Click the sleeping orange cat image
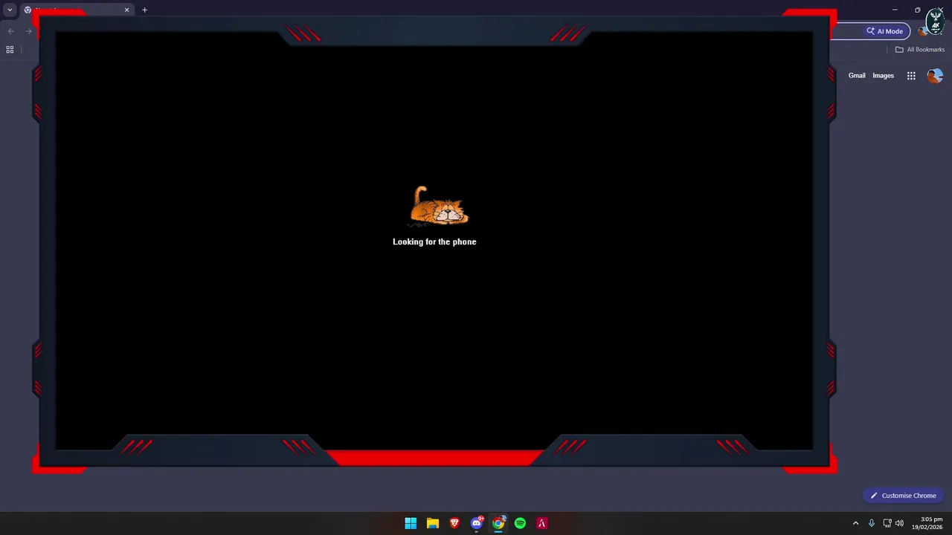The width and height of the screenshot is (952, 535). pos(439,206)
